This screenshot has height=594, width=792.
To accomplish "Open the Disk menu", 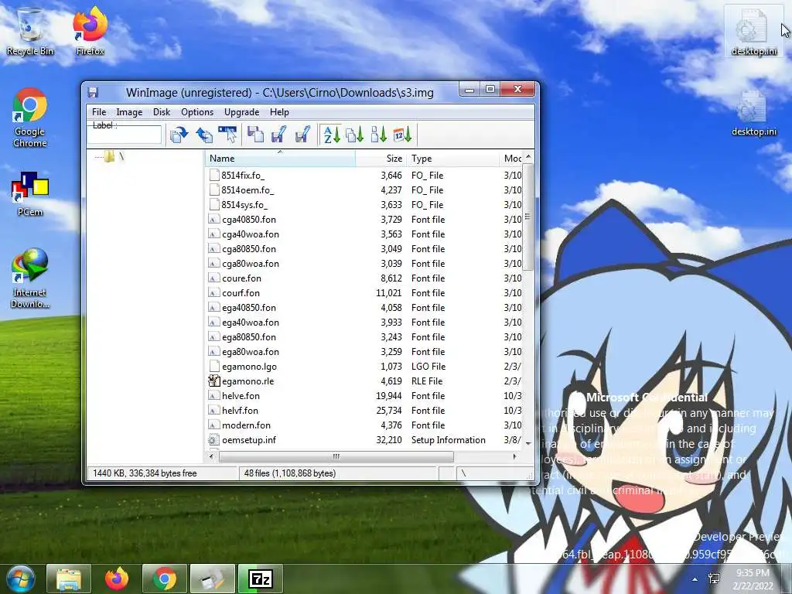I will (162, 112).
